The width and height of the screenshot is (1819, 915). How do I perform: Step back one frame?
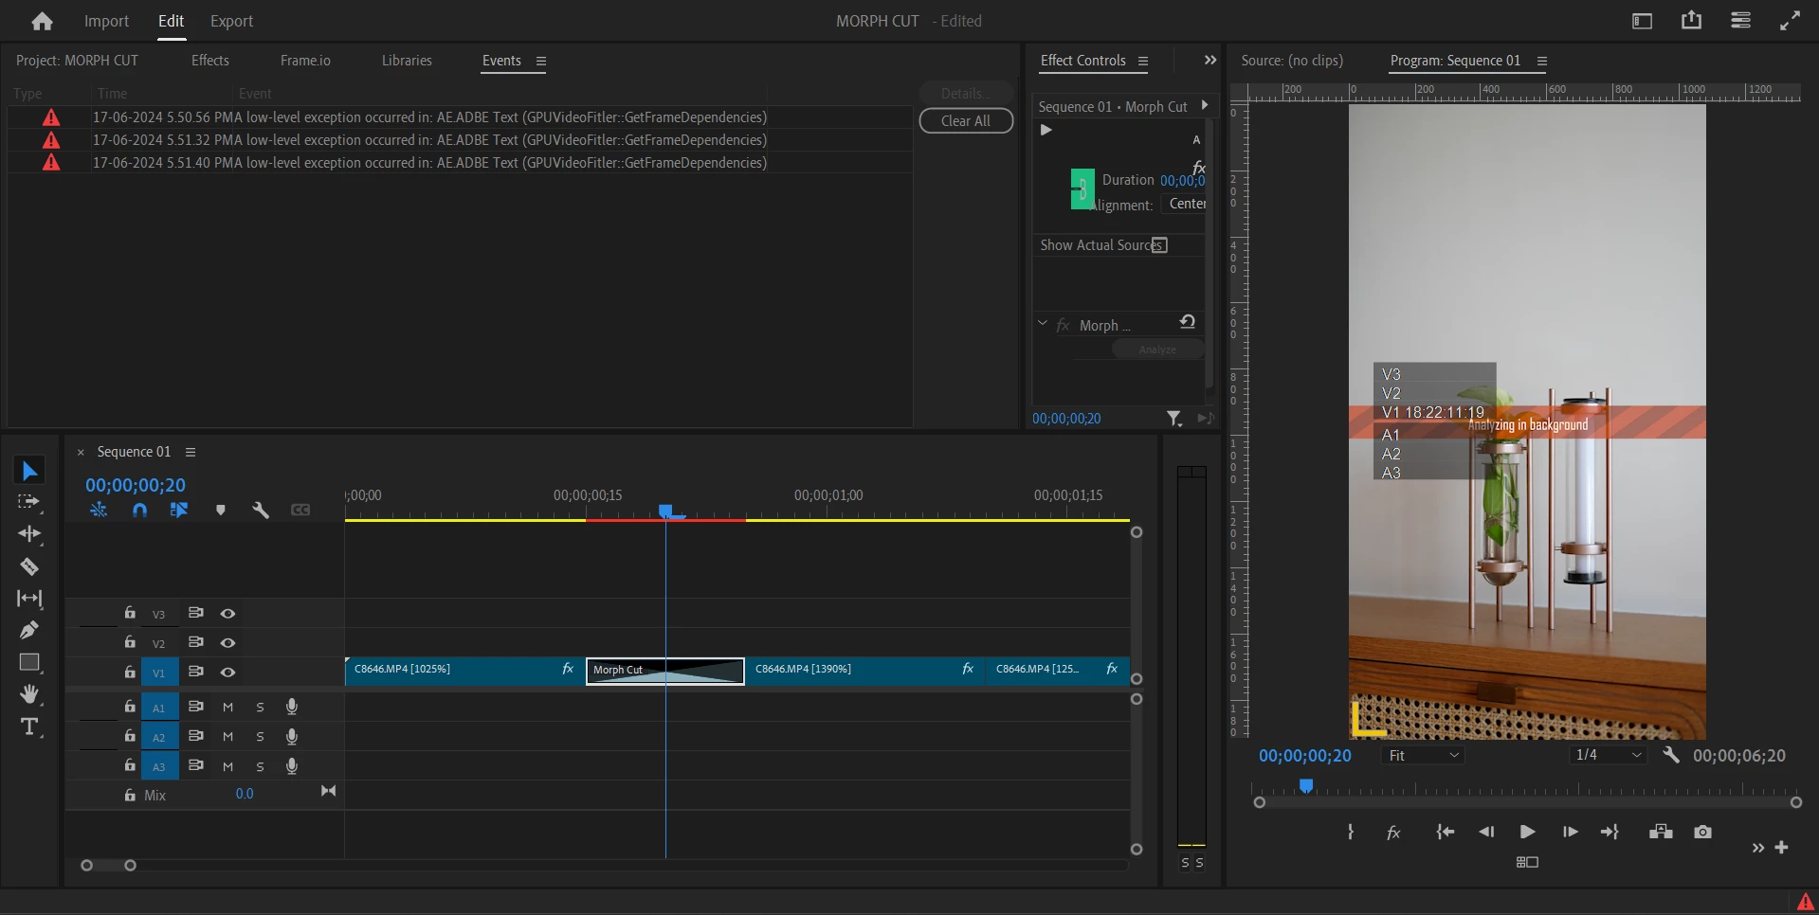[1486, 832]
